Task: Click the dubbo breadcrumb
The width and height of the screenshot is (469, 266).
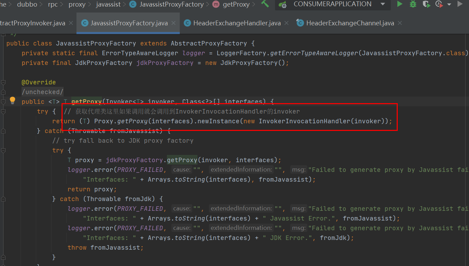Action: tap(26, 5)
